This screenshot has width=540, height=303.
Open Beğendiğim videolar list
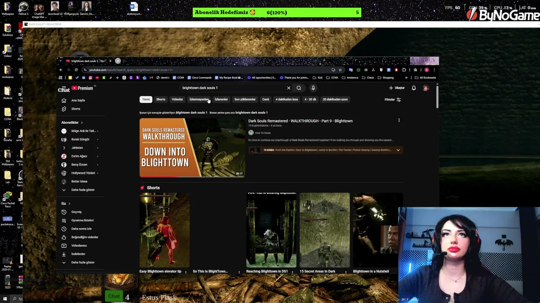tap(84, 237)
